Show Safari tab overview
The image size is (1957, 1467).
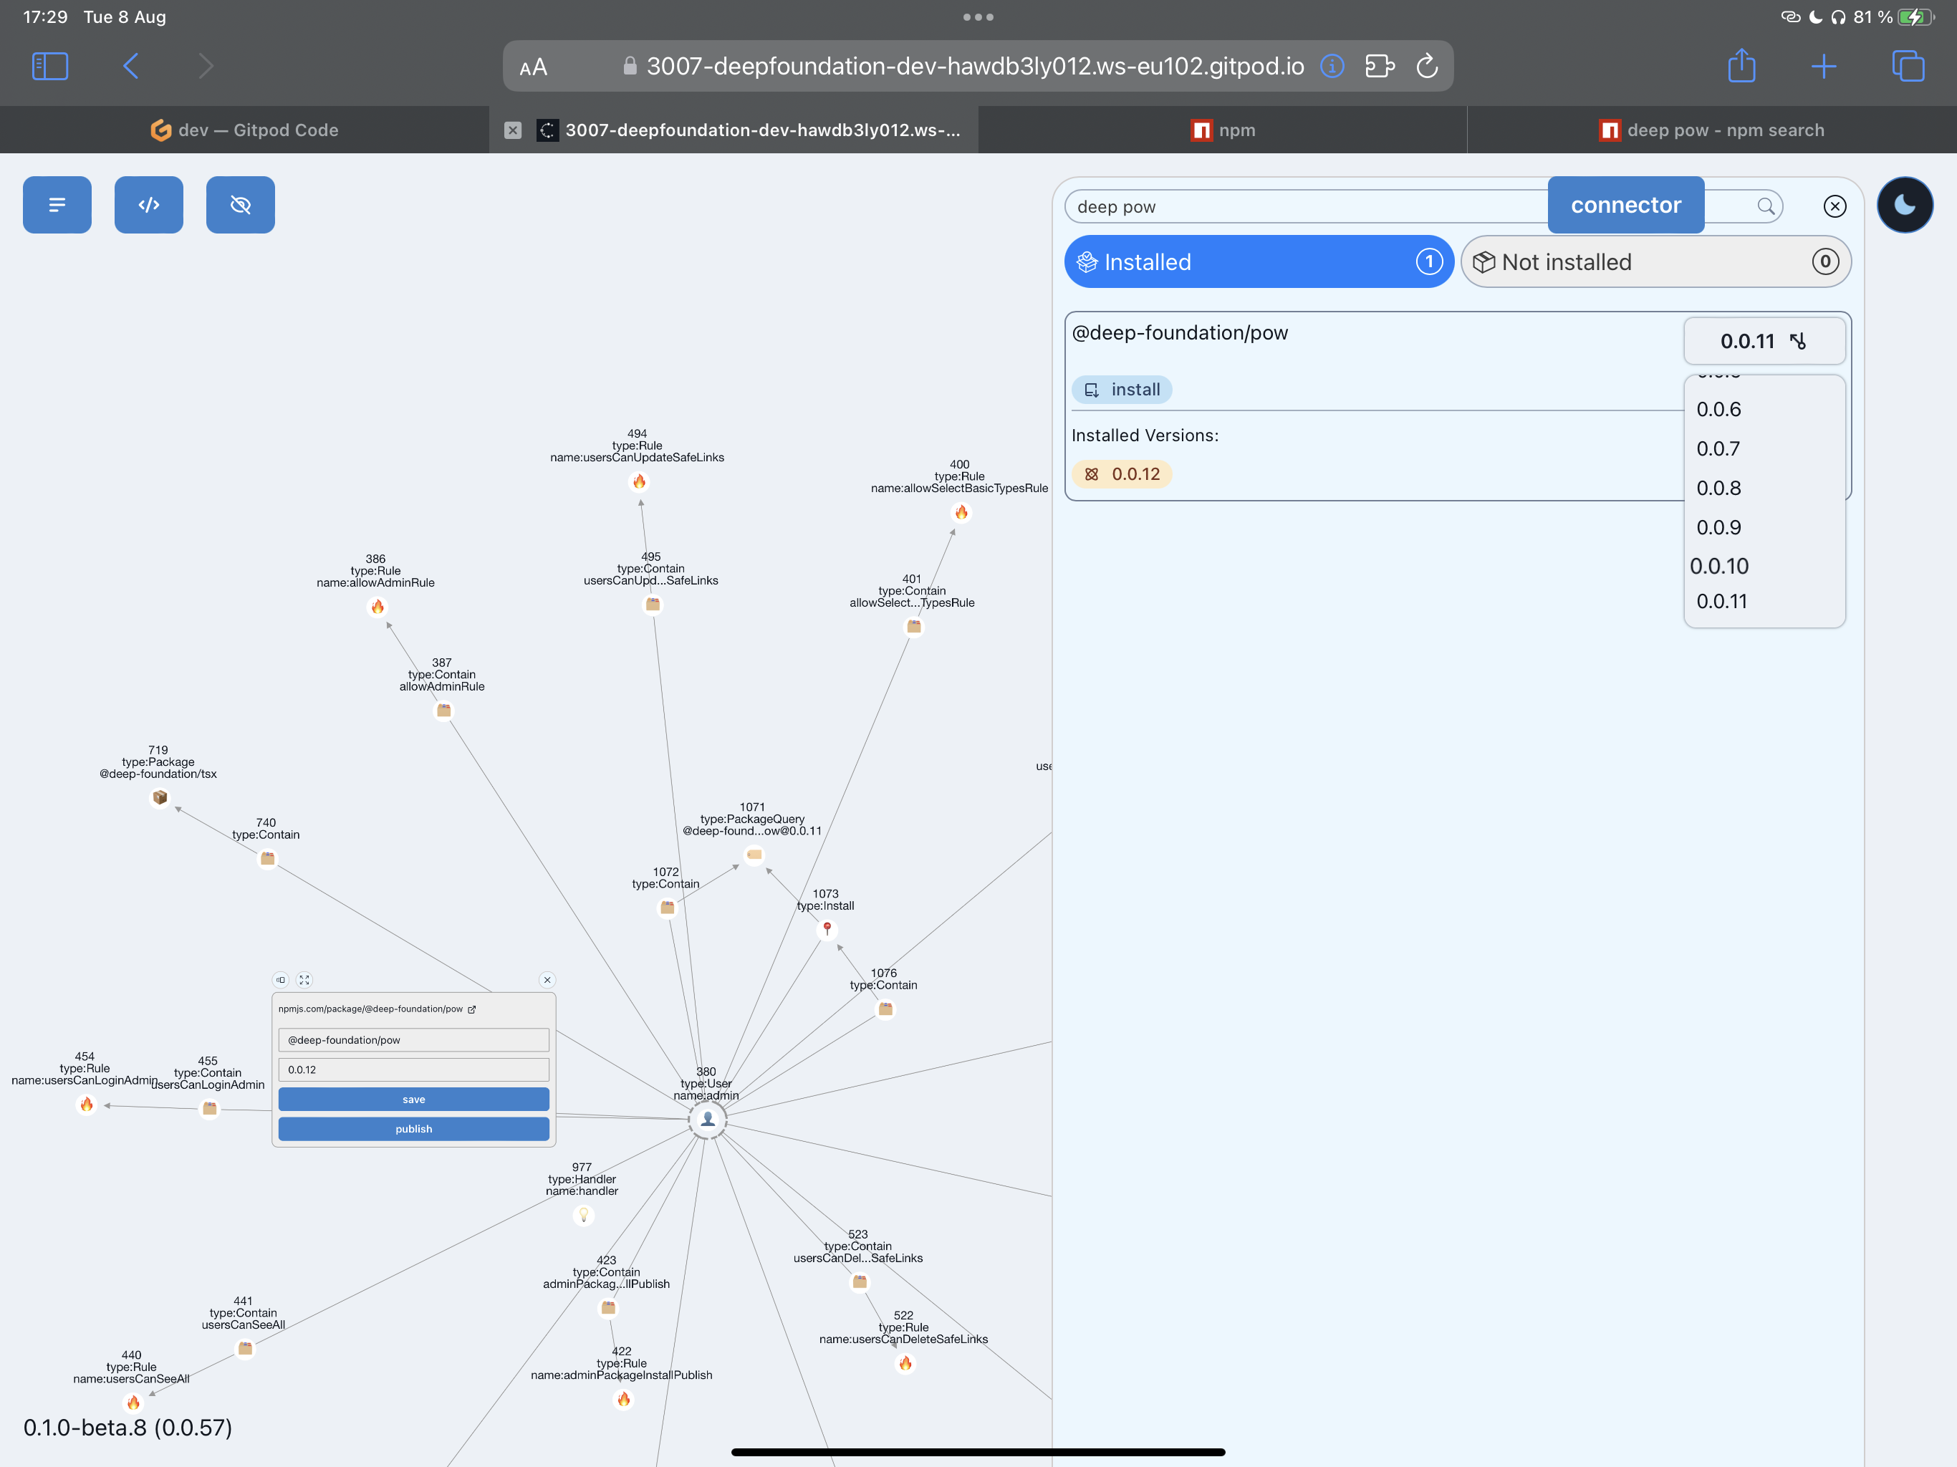point(1908,65)
